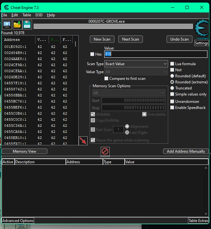Click the red clear address list icon

(x=105, y=151)
